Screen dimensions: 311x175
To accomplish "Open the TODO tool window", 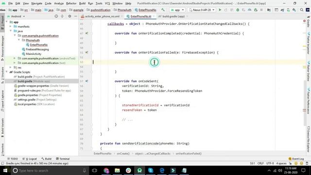I will click(13, 159).
